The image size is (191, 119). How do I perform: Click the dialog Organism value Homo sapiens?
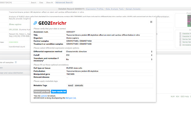[73, 38]
